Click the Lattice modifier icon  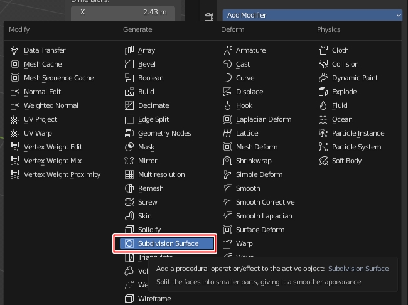pos(227,133)
